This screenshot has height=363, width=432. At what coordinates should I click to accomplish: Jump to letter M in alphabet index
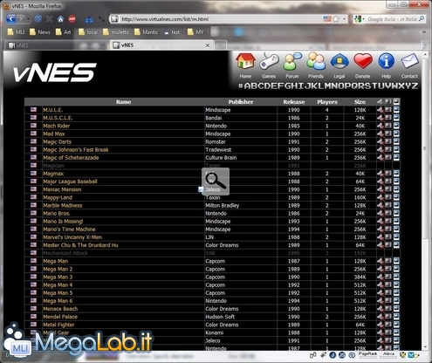coord(328,86)
